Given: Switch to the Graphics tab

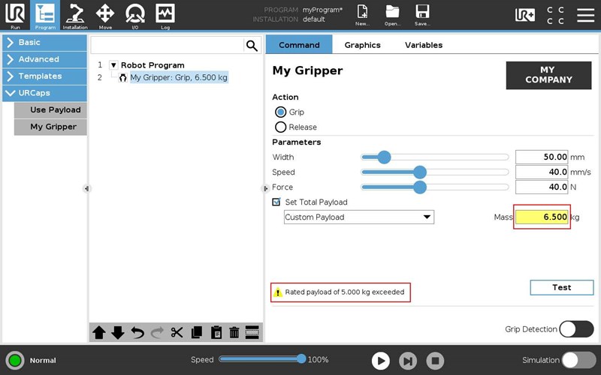Looking at the screenshot, I should [362, 45].
